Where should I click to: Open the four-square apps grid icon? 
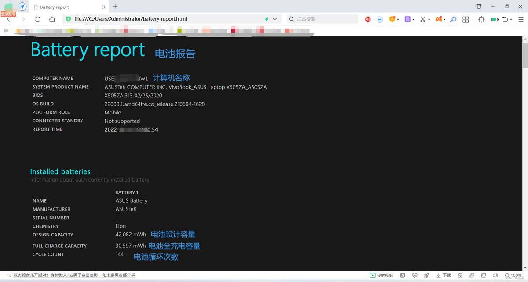pyautogui.click(x=466, y=19)
